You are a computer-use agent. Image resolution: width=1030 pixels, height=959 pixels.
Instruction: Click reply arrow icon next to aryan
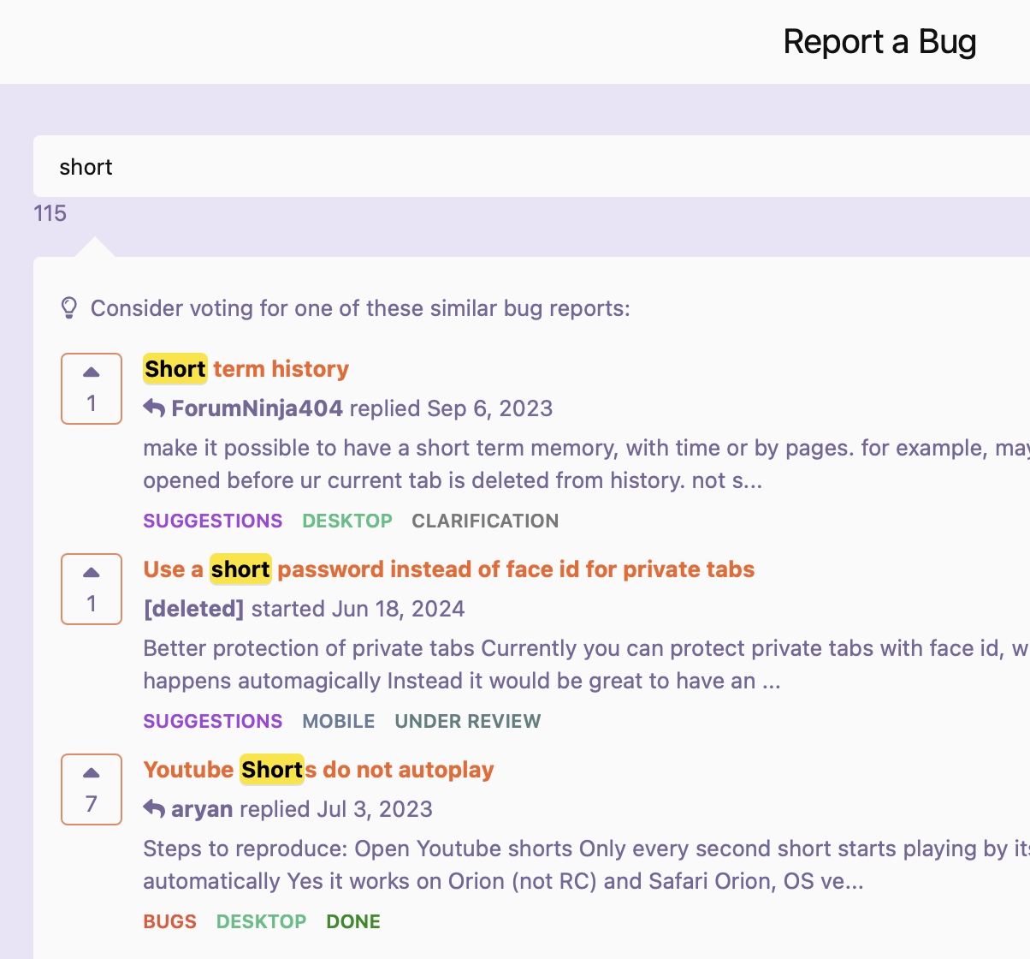(154, 809)
